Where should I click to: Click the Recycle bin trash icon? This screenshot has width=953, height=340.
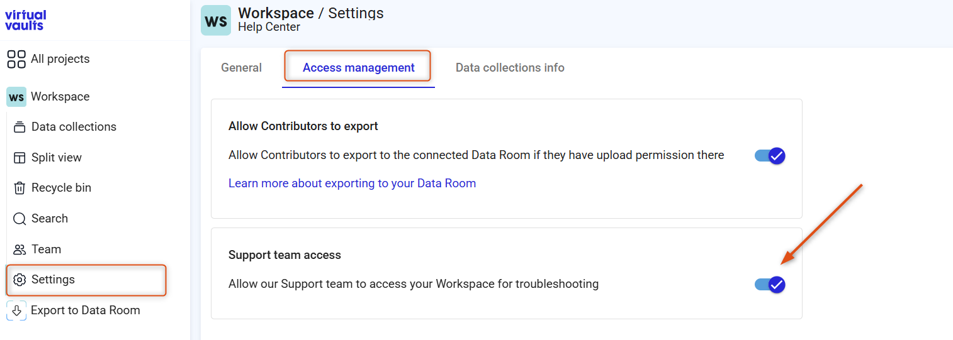(x=20, y=188)
